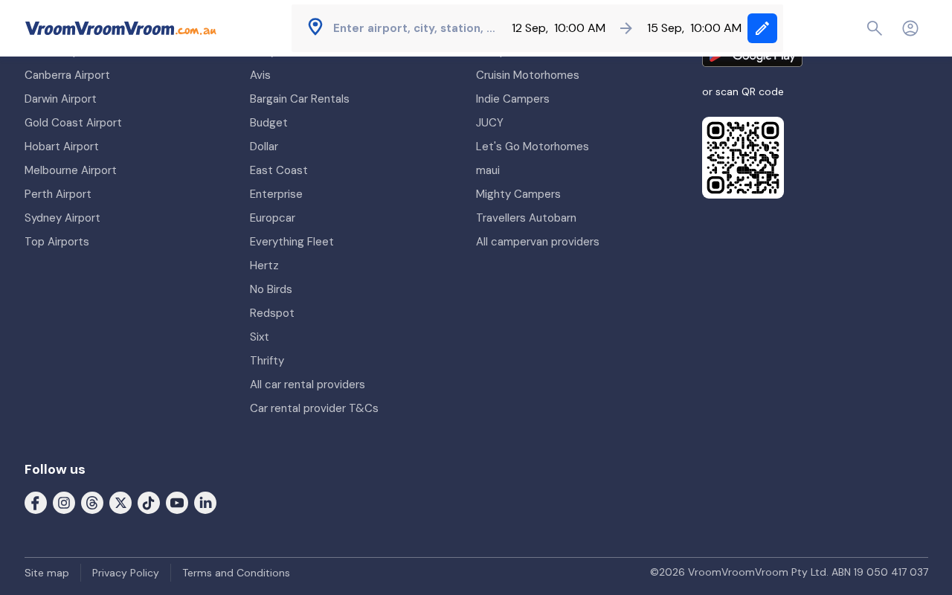This screenshot has height=595, width=952.
Task: Click the arrow between pickup and return dates
Action: (626, 28)
